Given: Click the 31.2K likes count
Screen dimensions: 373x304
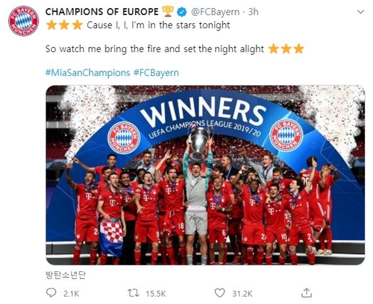Looking at the screenshot, I should pyautogui.click(x=242, y=294).
